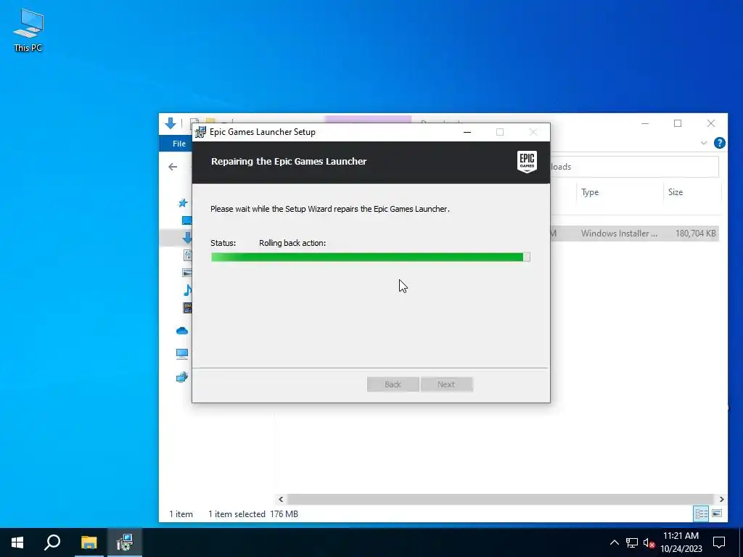Viewport: 743px width, 557px height.
Task: Click the setup wizard title bar icon
Action: [x=201, y=132]
